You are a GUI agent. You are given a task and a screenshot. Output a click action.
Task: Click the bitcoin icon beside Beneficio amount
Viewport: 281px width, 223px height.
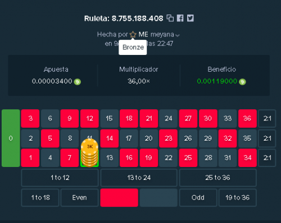(x=242, y=82)
